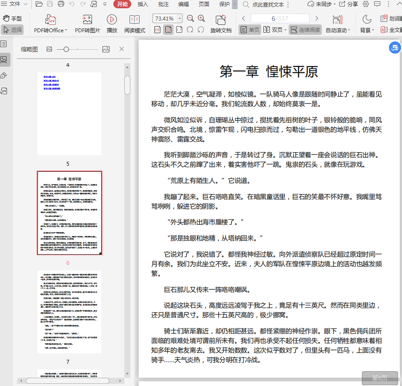The image size is (402, 386).
Task: Enter 阅读模式 reading mode
Action: [135, 20]
